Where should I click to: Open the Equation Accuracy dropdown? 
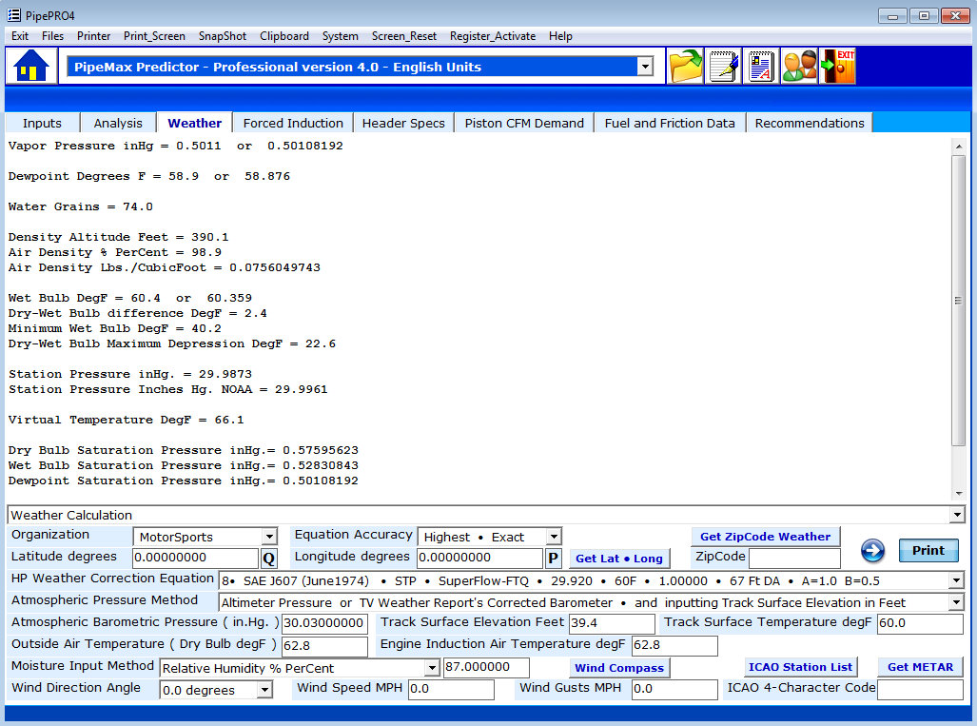552,536
